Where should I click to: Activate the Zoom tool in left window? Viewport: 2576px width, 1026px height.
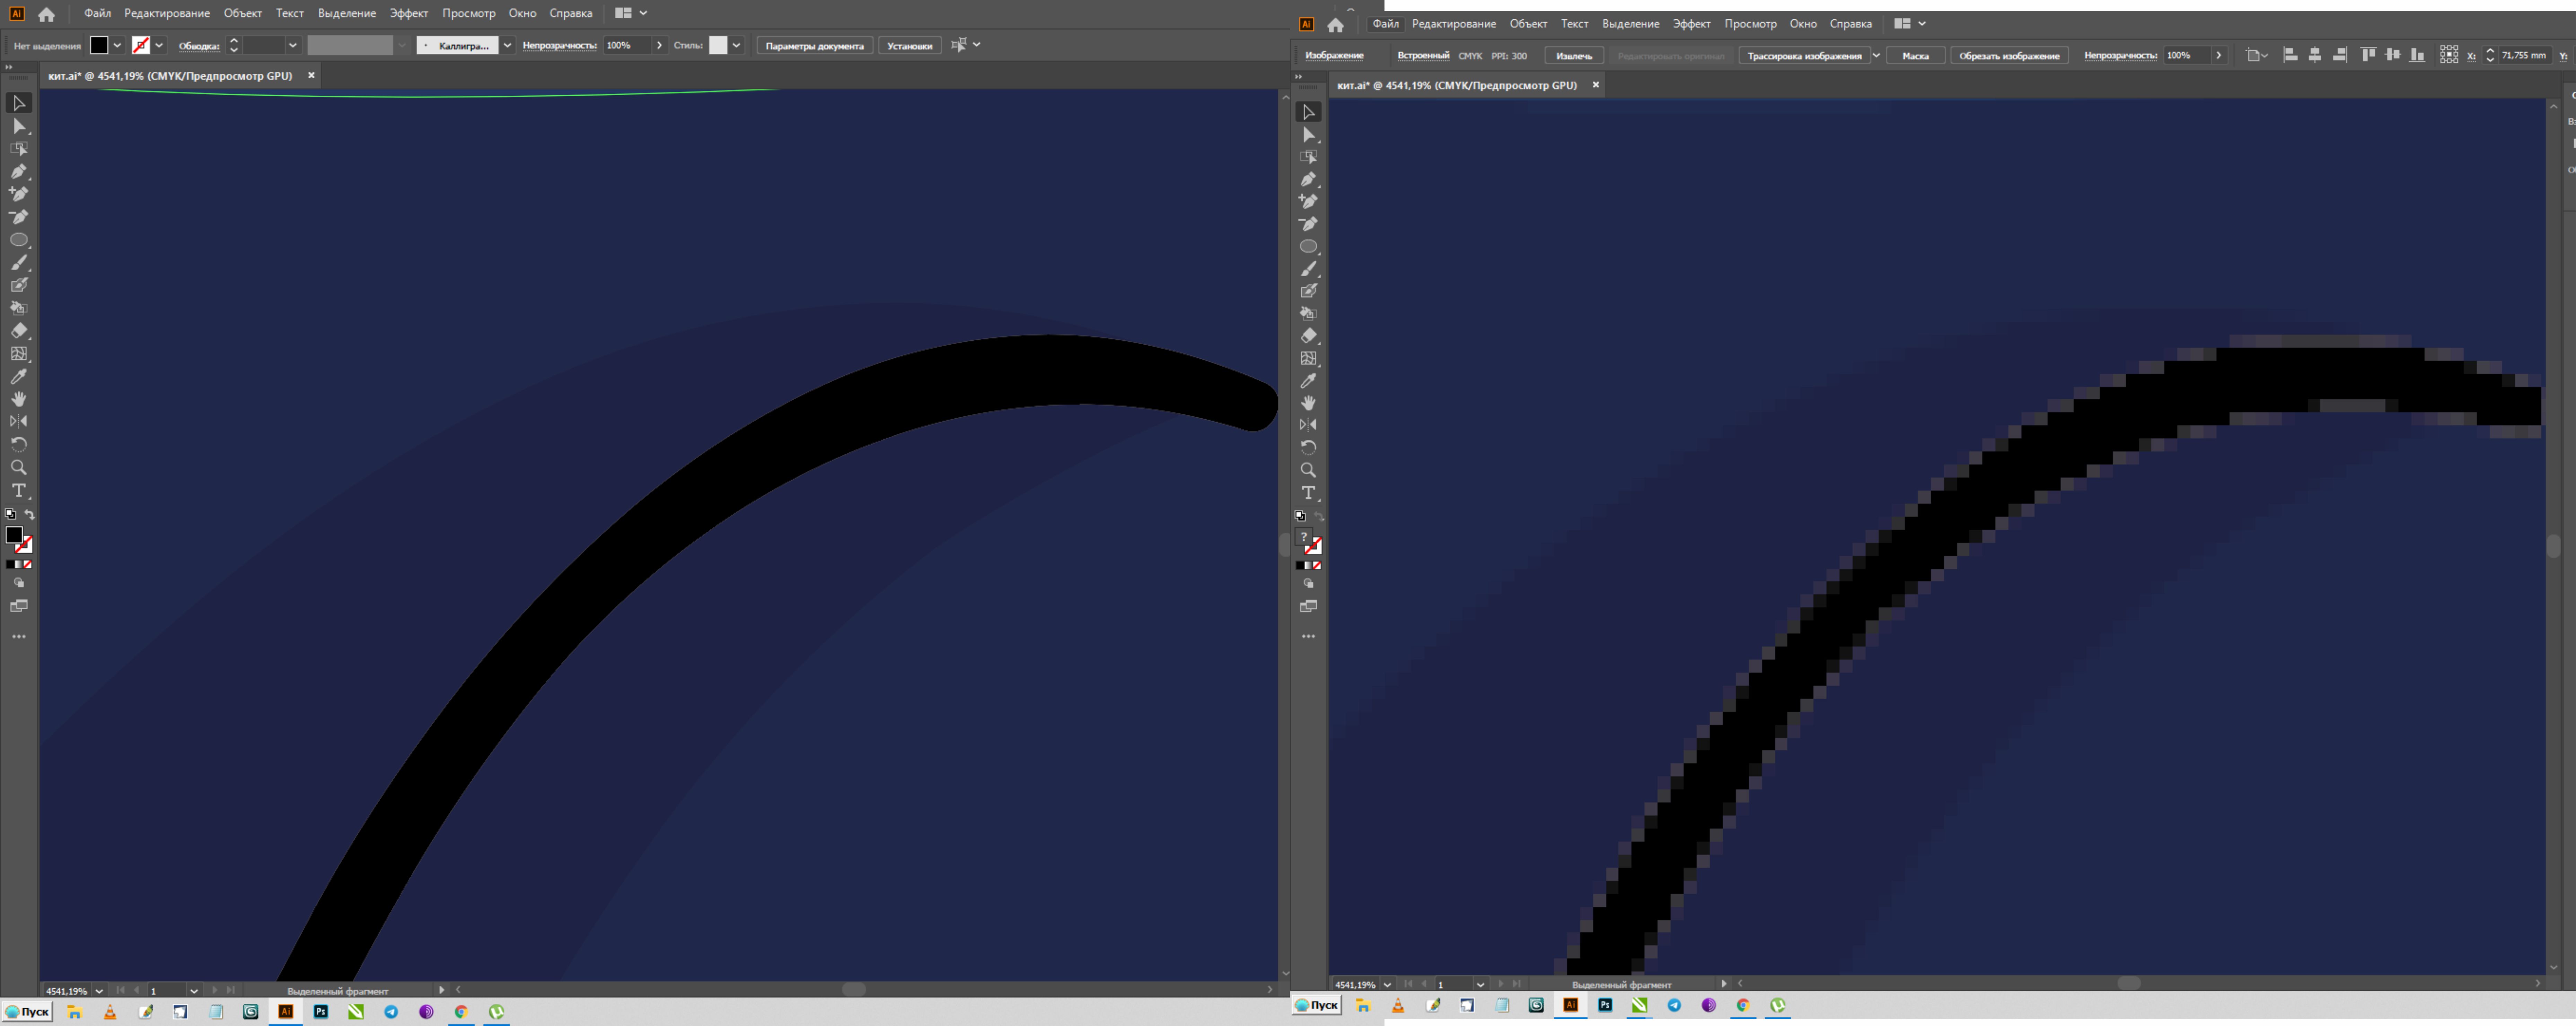click(19, 467)
